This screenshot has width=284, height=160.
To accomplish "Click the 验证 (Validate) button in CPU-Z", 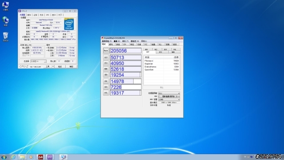I will (60, 67).
